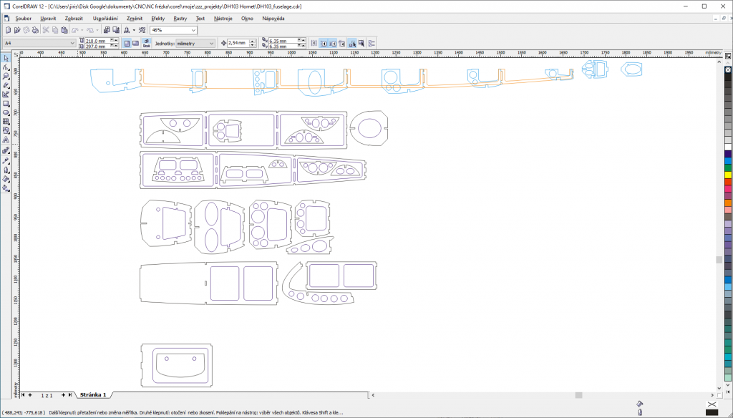Pick the yellow swatch in color palette
This screenshot has width=733, height=418.
click(x=727, y=174)
